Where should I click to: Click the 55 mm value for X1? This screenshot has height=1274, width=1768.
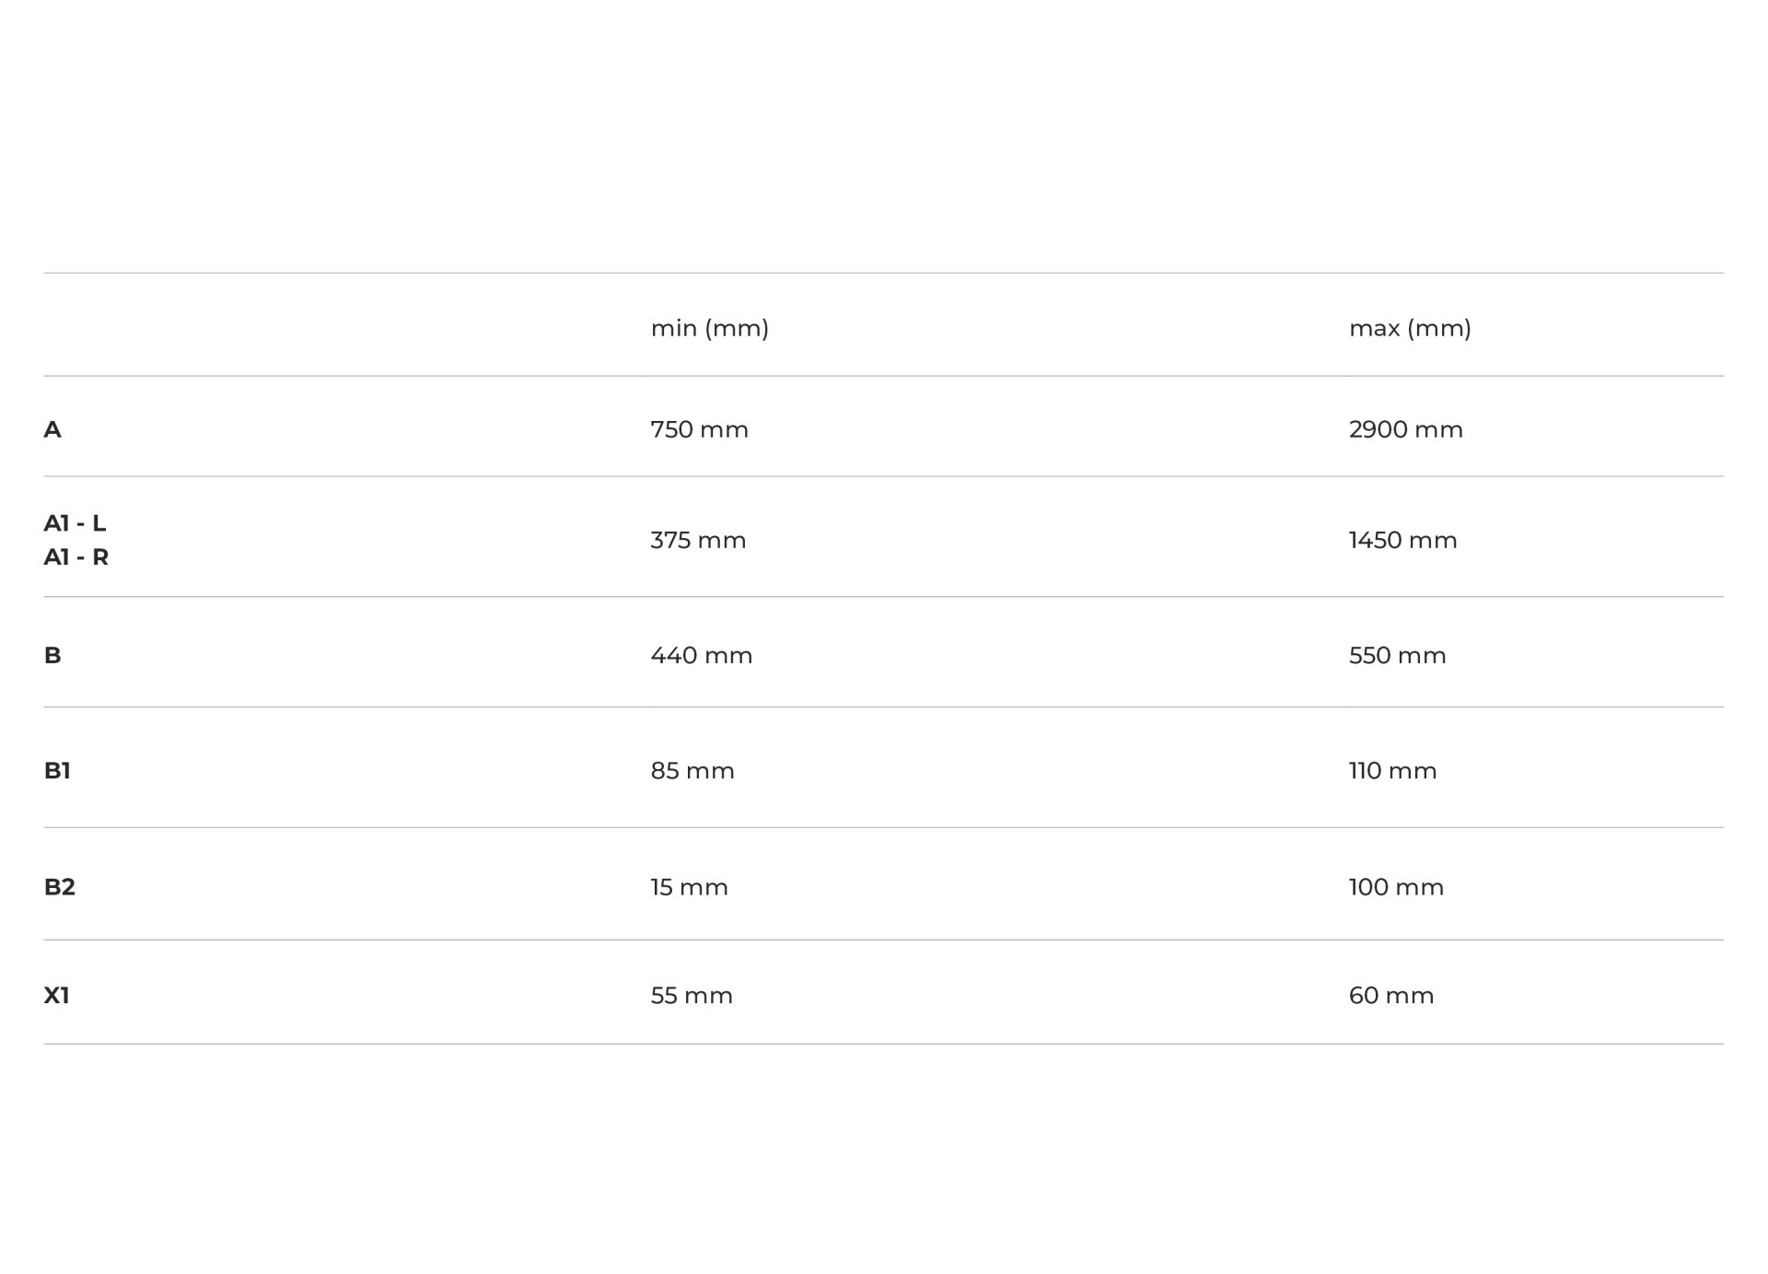(x=691, y=995)
